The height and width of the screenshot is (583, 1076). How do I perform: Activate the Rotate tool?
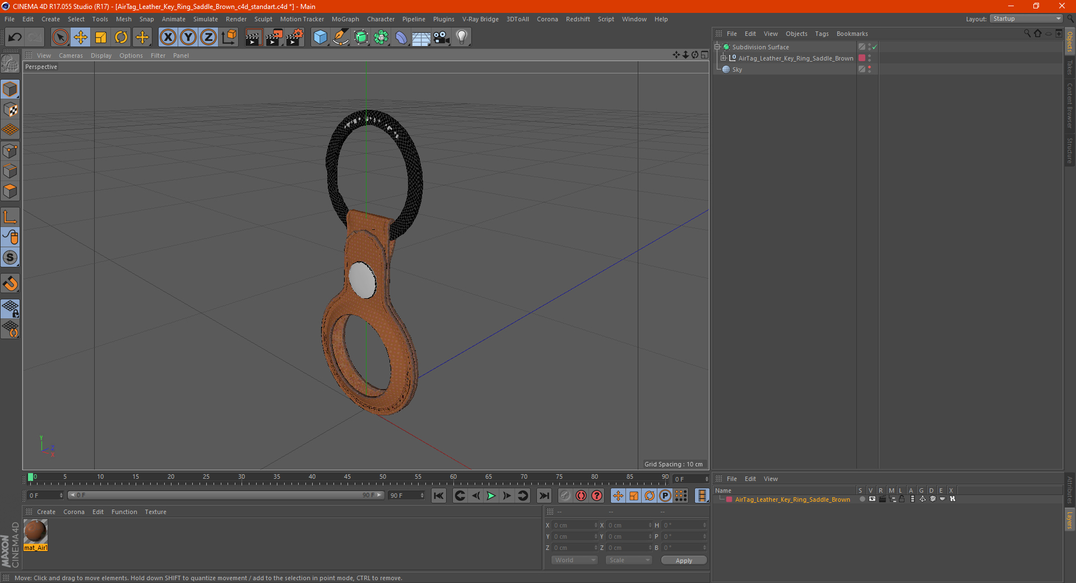point(121,38)
